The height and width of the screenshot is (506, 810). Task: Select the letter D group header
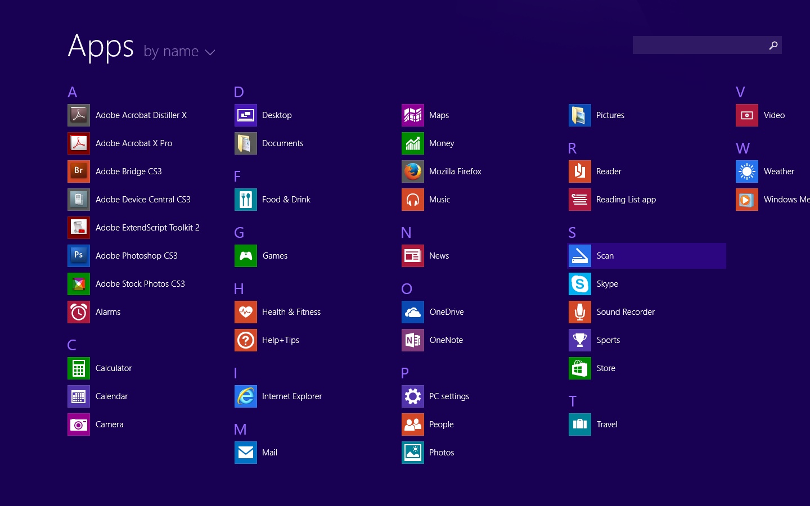[x=239, y=92]
